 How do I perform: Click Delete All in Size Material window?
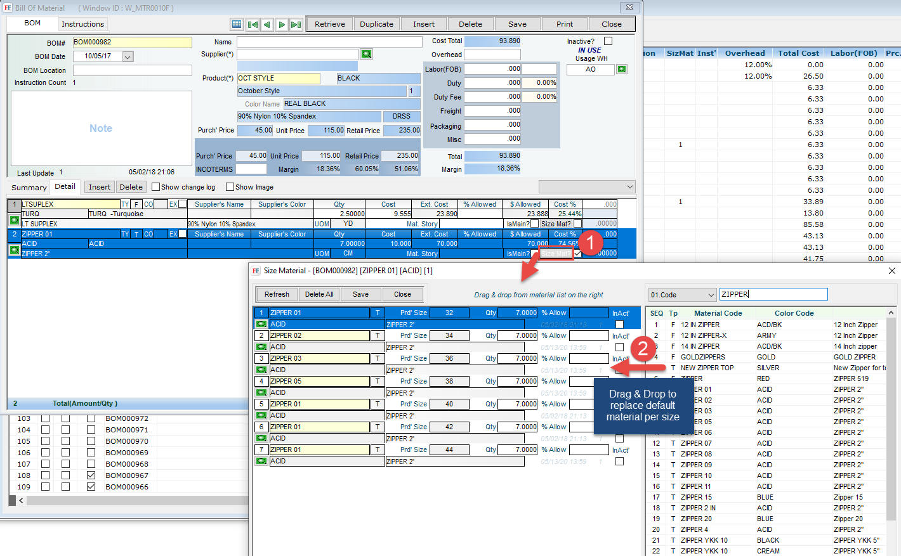[x=319, y=294]
